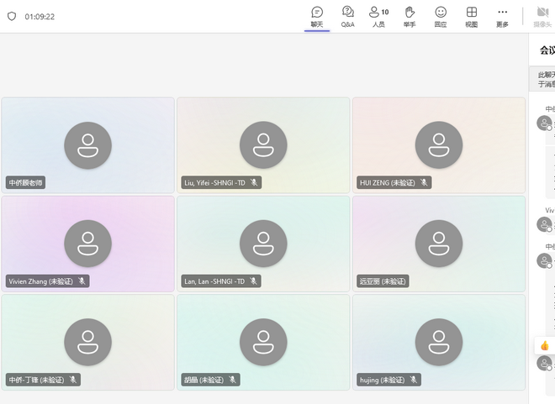Viewport: 555px width, 404px height.
Task: Click the thumbs-up reaction in chat
Action: pyautogui.click(x=544, y=345)
